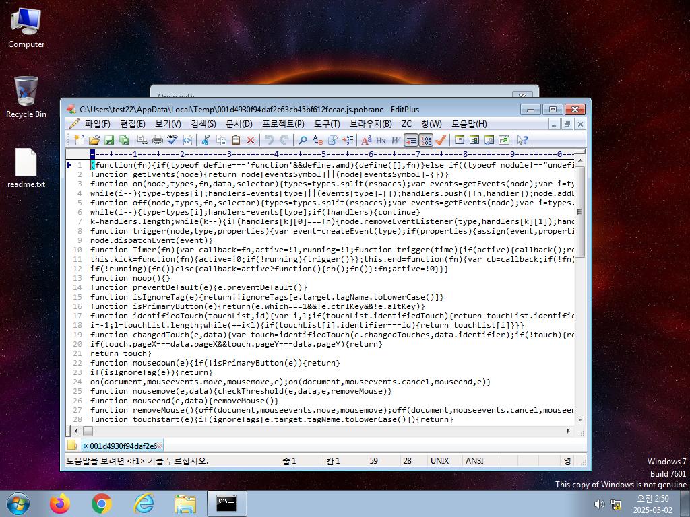Click the Go to Line icon
Screen dimensions: 690x517
click(348, 140)
